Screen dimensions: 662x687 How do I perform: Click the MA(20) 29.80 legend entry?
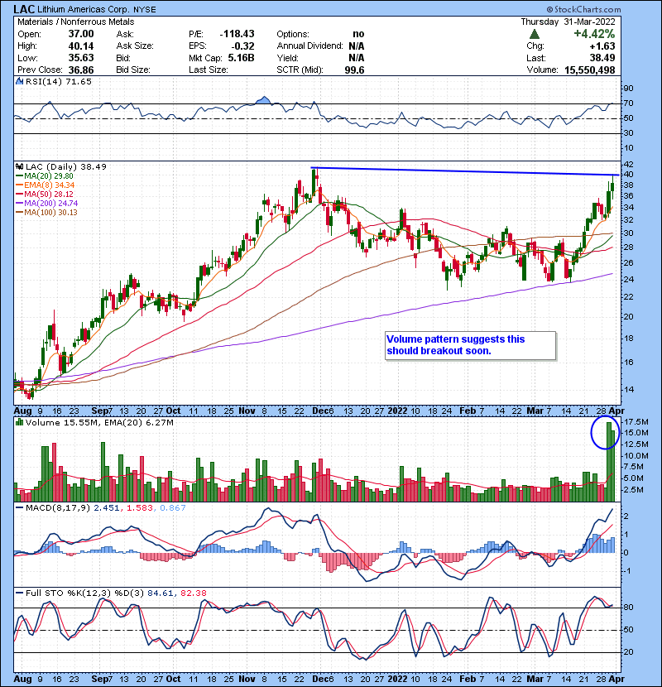45,175
